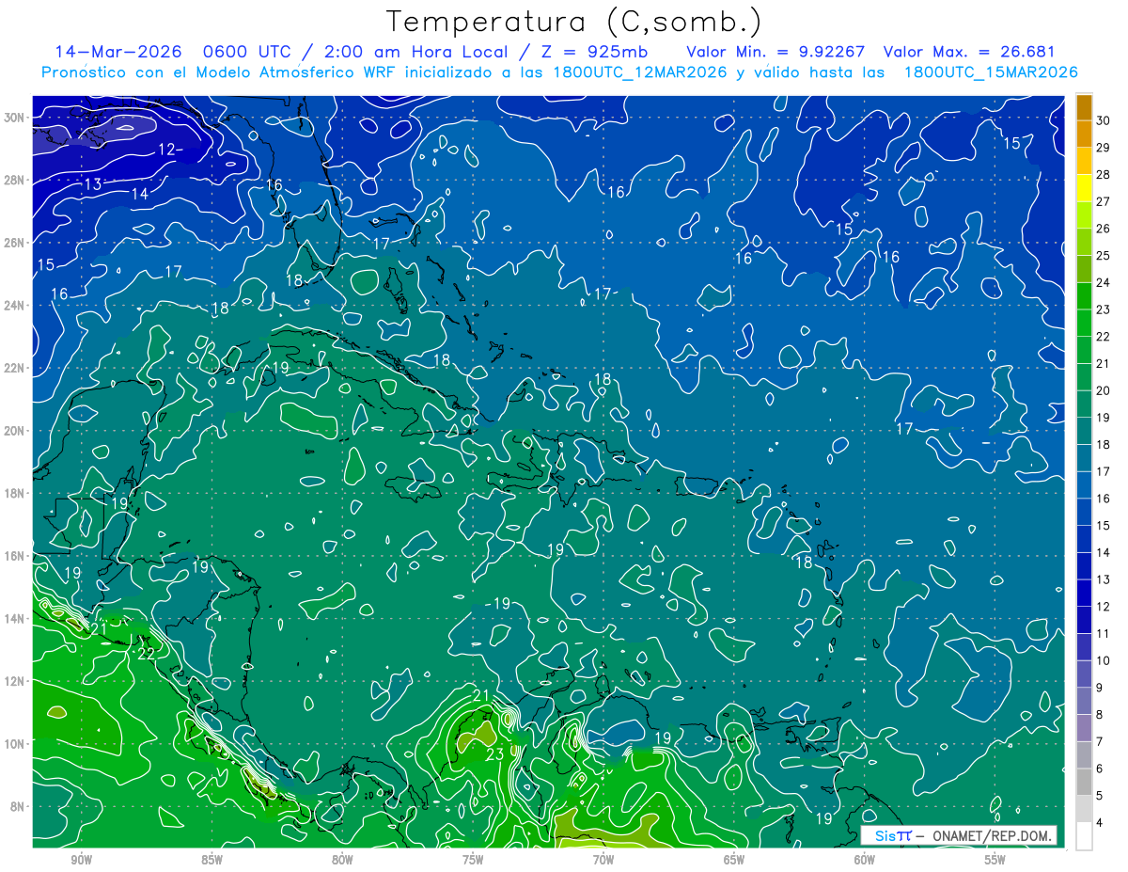Viewport: 1128px width, 872px height.
Task: Click the valid-until time "1800UTC_15MAR2026"
Action: (990, 72)
